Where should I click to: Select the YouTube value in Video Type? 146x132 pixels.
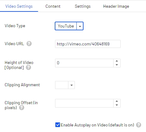tap(66, 26)
